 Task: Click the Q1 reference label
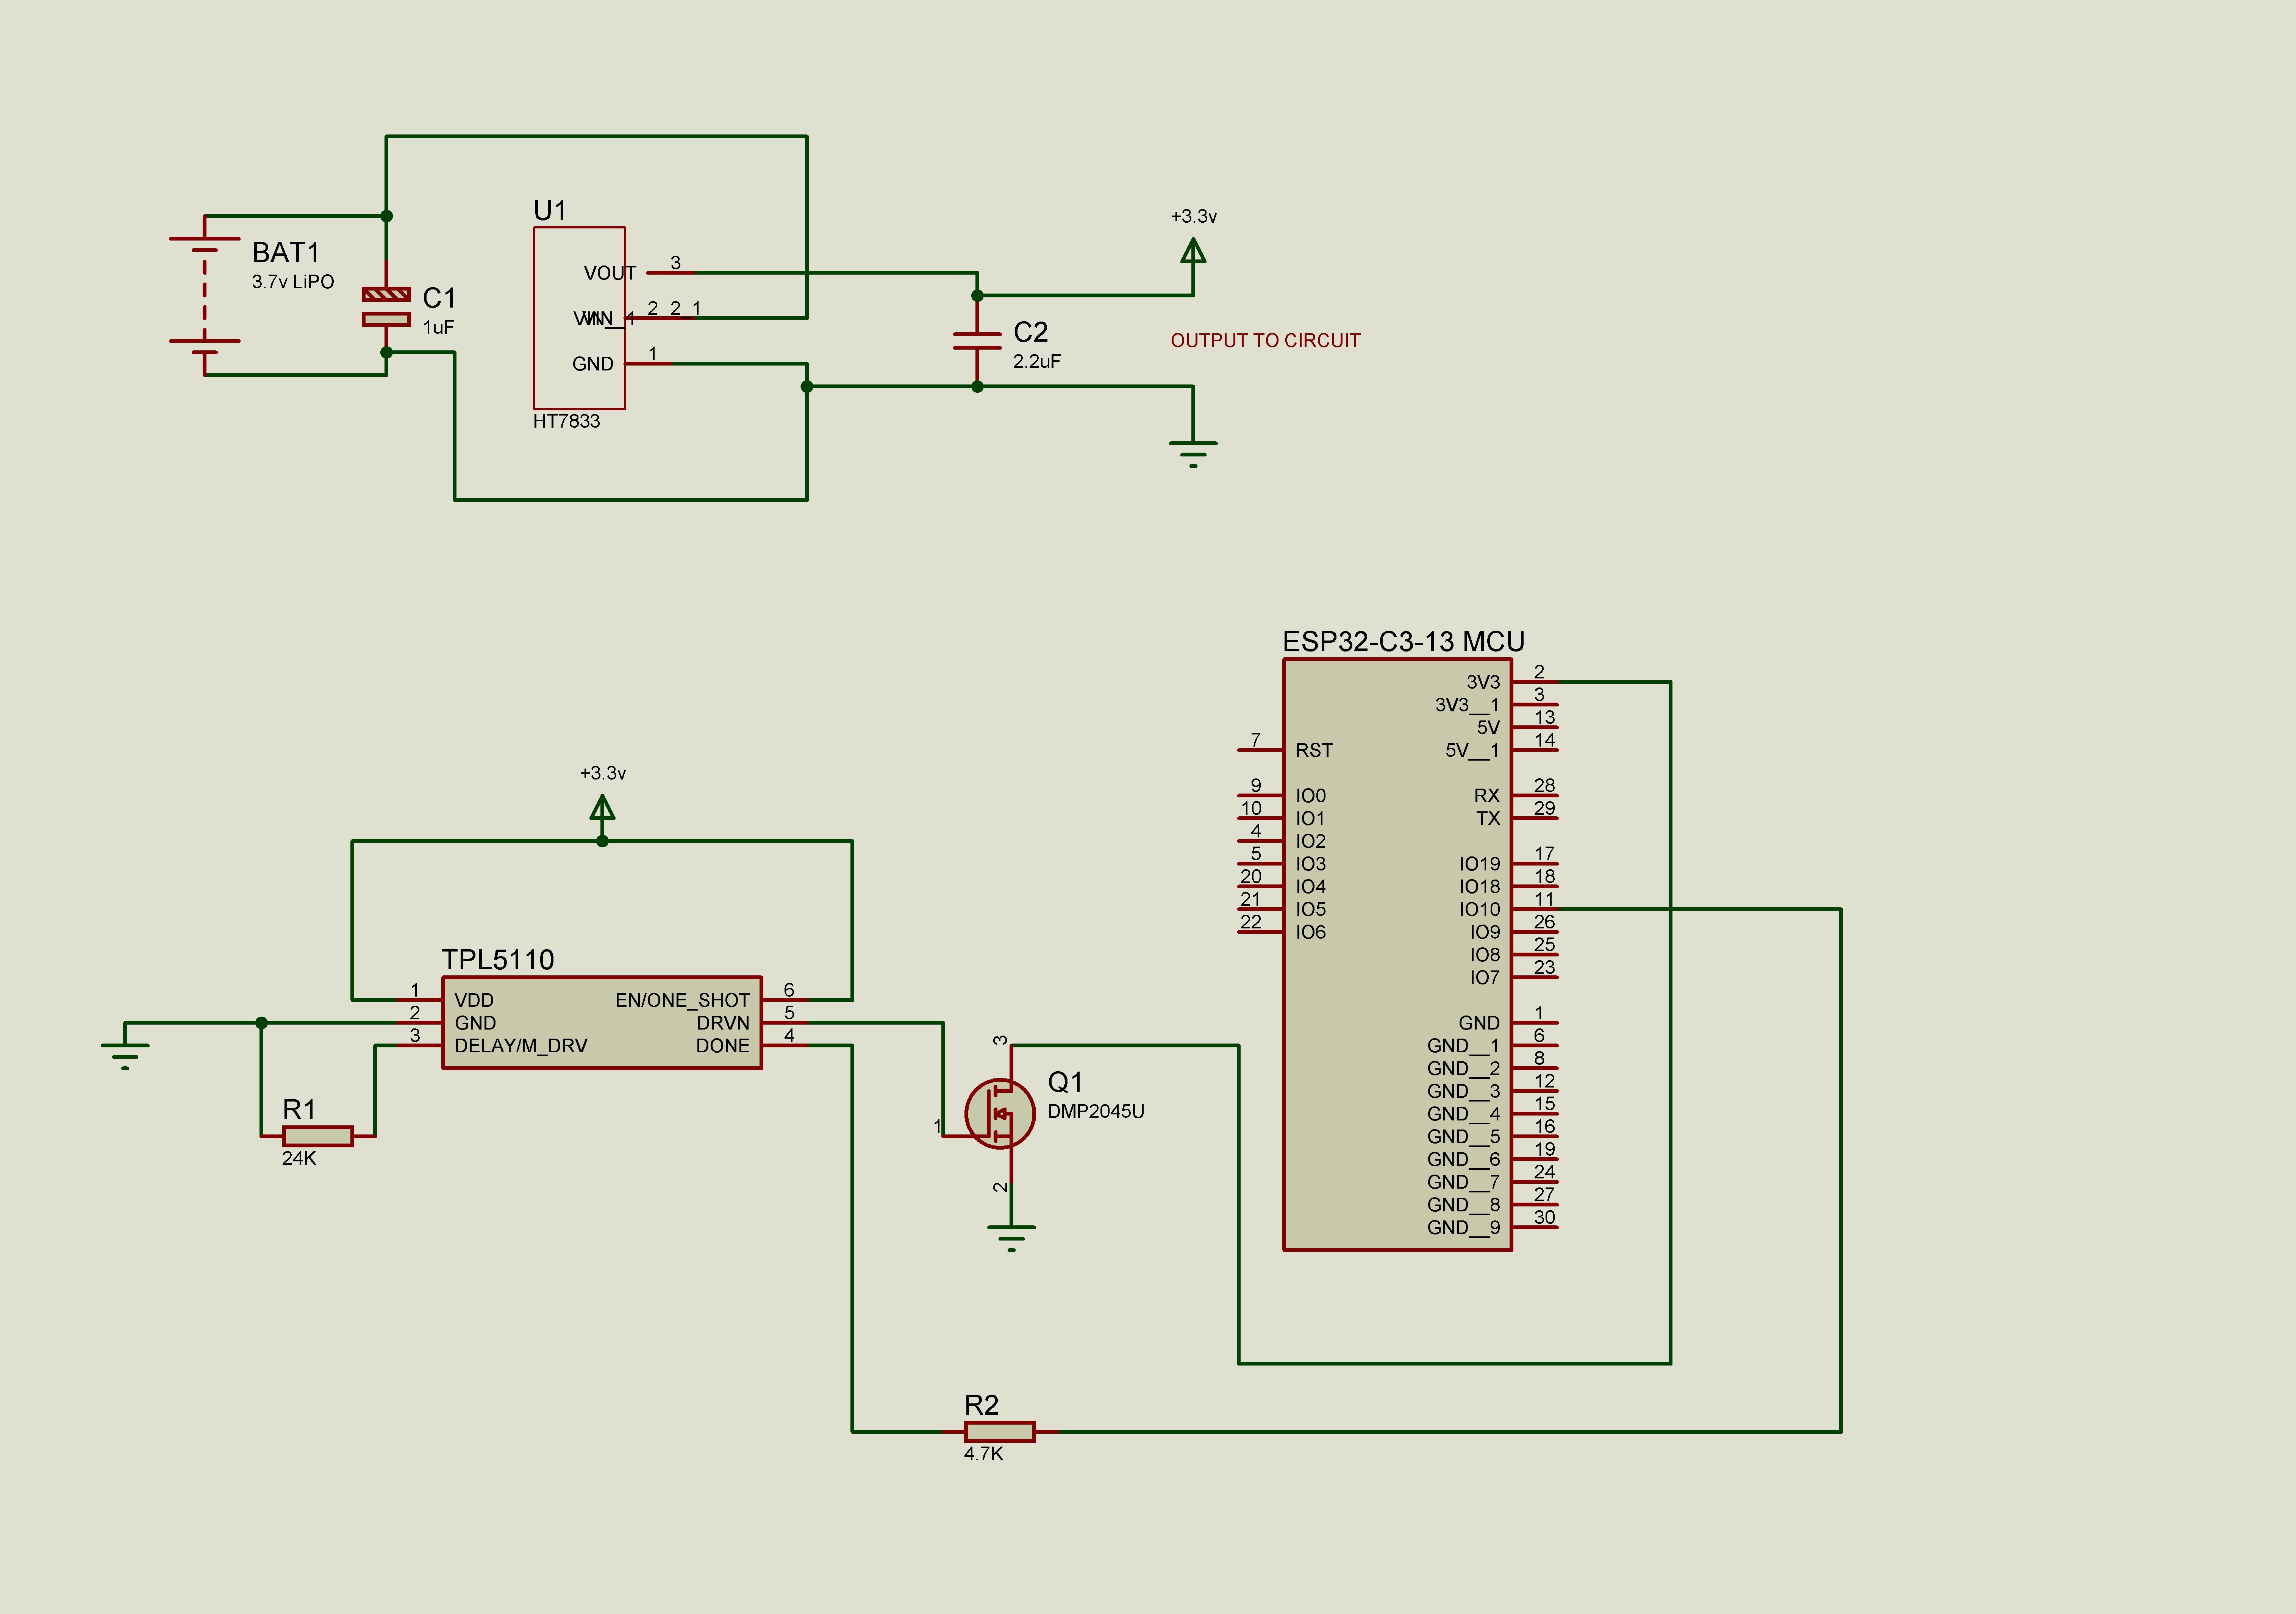1065,1082
